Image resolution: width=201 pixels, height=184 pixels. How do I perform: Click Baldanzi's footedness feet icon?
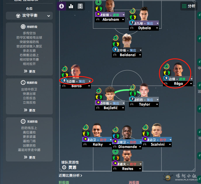[116, 44]
